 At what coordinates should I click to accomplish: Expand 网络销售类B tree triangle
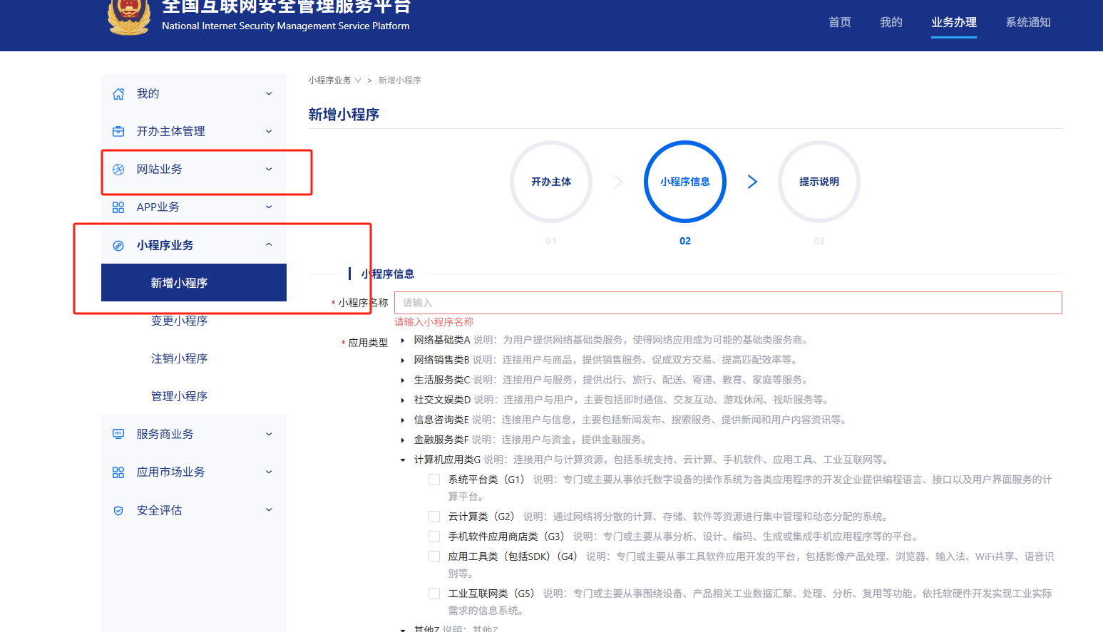point(403,361)
